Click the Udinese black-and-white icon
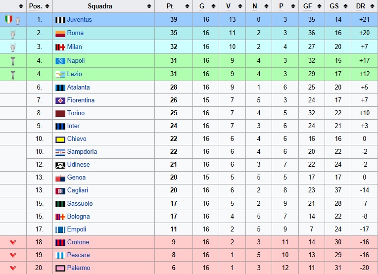This screenshot has height=274, width=378. 60,165
